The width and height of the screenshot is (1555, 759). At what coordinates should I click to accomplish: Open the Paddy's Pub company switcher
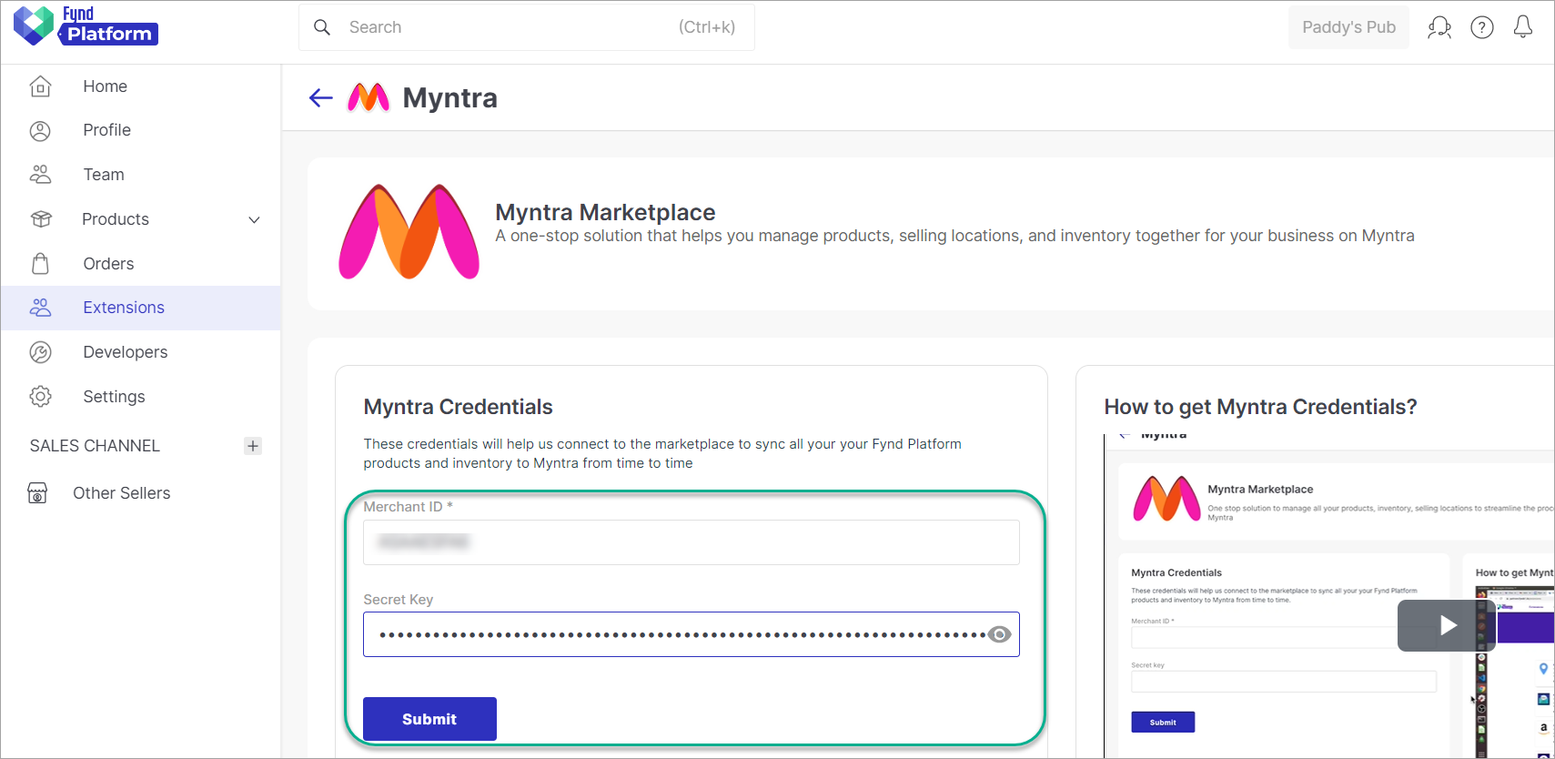1348,27
